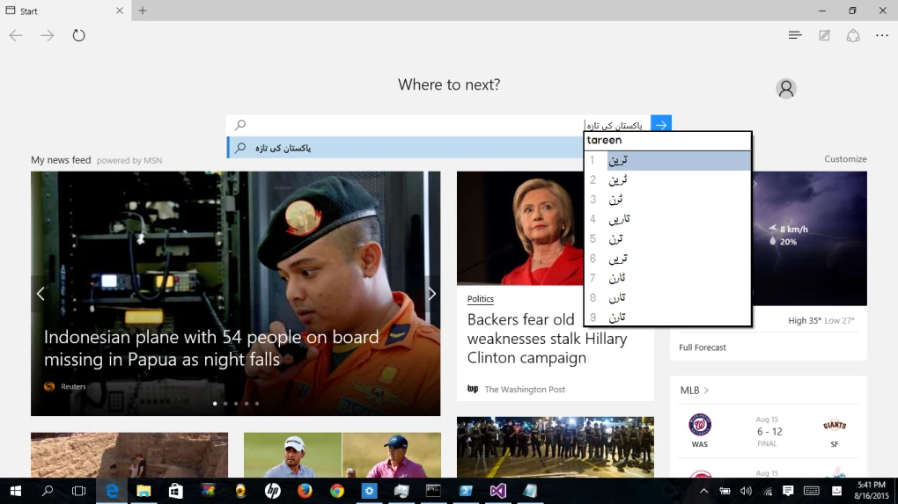This screenshot has width=898, height=504.
Task: Open a new tab with plus button
Action: tap(143, 11)
